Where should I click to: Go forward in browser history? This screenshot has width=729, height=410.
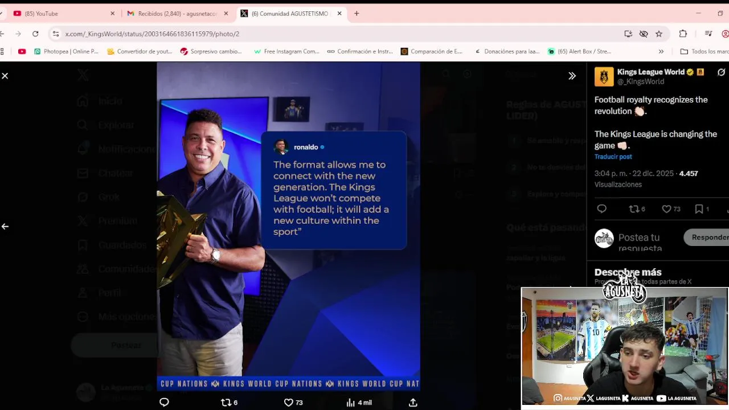(x=18, y=34)
